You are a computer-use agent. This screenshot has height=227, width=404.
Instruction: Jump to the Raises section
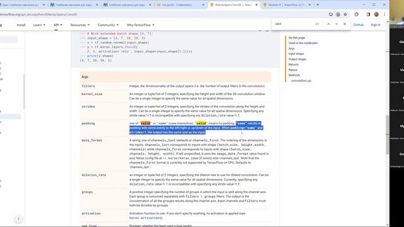[x=293, y=70]
